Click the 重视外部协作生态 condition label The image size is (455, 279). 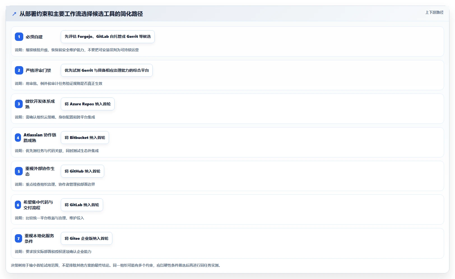pos(40,171)
